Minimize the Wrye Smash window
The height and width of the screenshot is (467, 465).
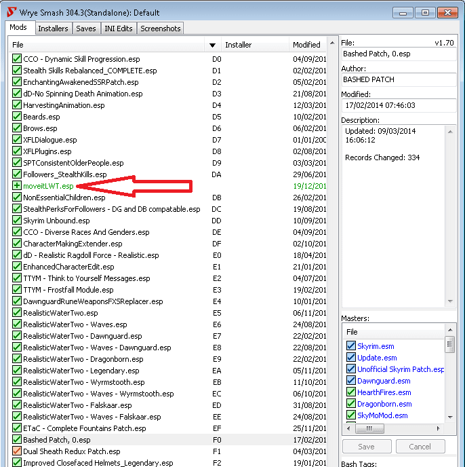coord(403,13)
